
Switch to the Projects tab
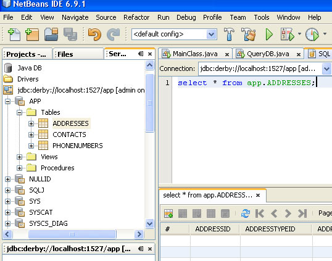[x=27, y=54]
